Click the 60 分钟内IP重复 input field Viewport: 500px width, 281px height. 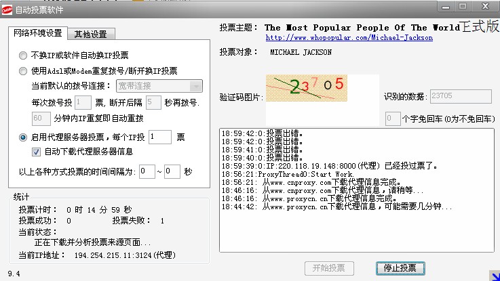(41, 118)
